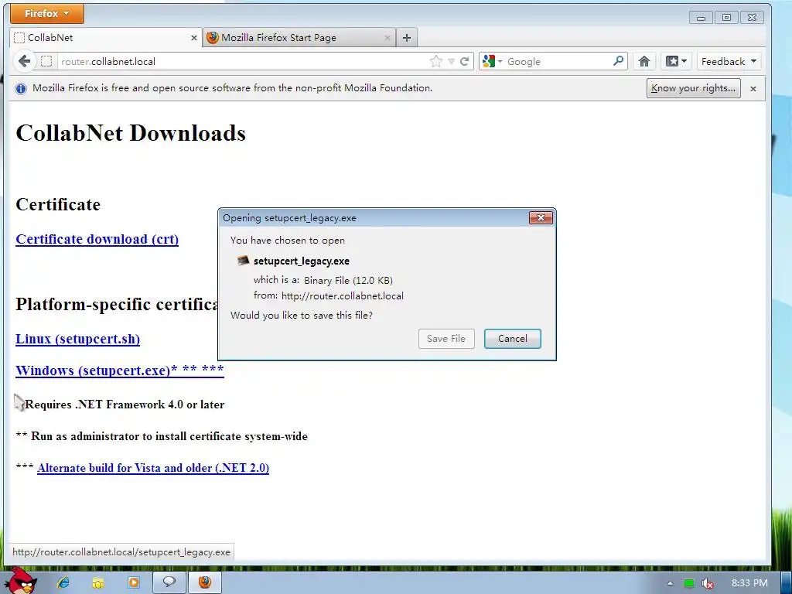Open the media player taskbar icon
This screenshot has height=594, width=792.
click(x=133, y=582)
